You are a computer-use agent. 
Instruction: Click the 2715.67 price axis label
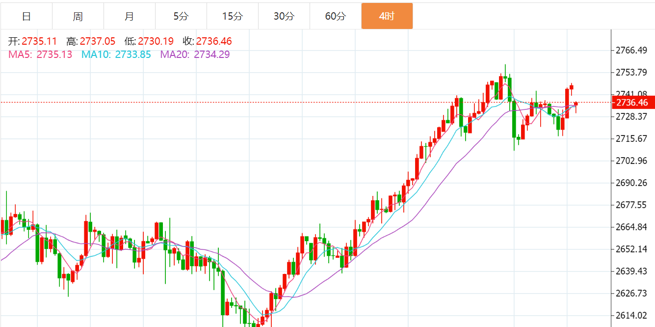631,138
